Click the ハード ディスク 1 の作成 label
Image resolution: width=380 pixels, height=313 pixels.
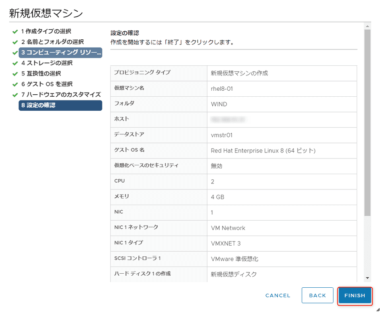142,274
